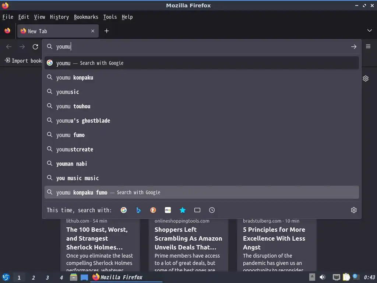Choose suggestion 'youmustcreate'
The image size is (377, 283).
click(x=201, y=150)
